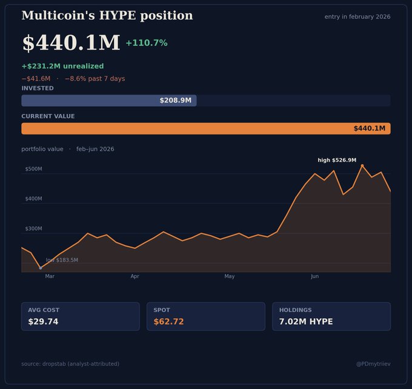Click the Apr axis label
This screenshot has height=389, width=412.
pos(135,276)
